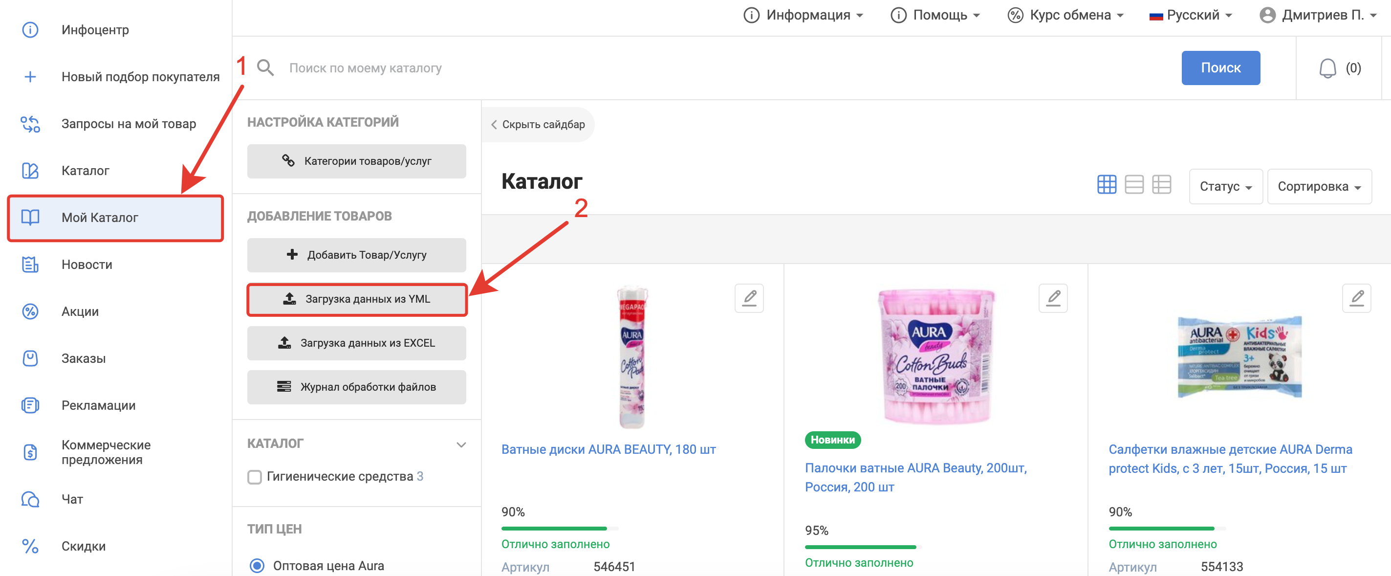Click the search magnifier icon
This screenshot has width=1391, height=576.
point(265,68)
